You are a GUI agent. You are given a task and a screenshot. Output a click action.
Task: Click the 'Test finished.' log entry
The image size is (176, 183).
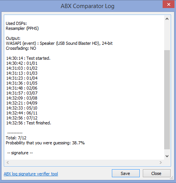point(29,123)
